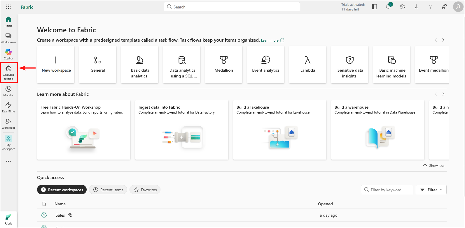Click the Fabric experience switcher icon

point(8,220)
